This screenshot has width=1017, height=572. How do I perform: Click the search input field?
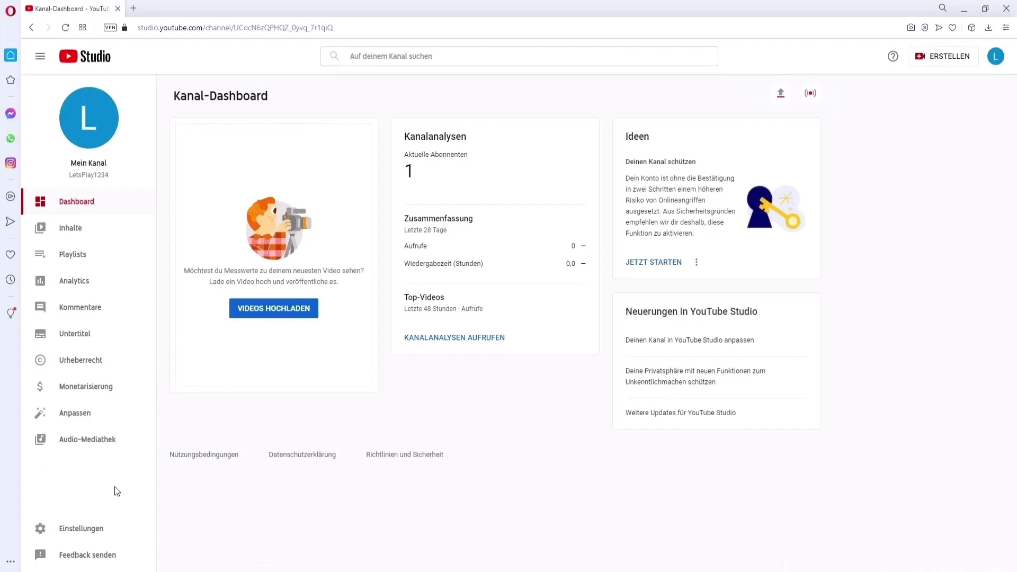click(520, 56)
